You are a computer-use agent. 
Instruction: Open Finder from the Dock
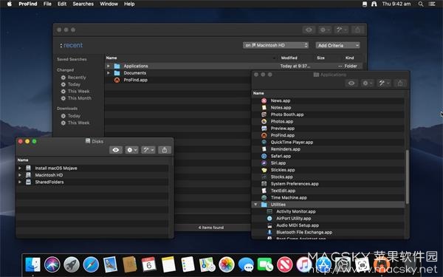(32, 265)
